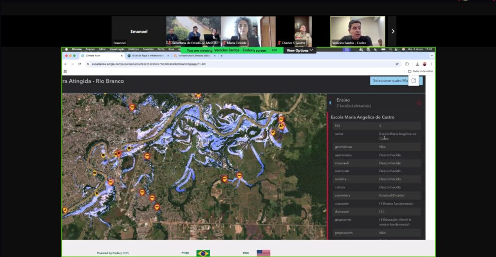Viewport: 496px width, 257px height.
Task: Select the USA flag for English
Action: (x=263, y=253)
